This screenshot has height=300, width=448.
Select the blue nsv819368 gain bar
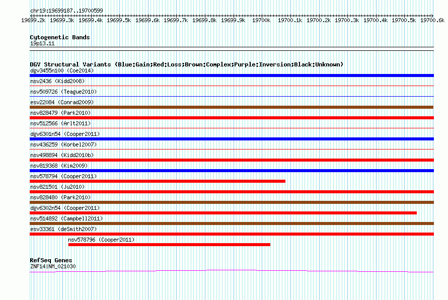pyautogui.click(x=232, y=171)
